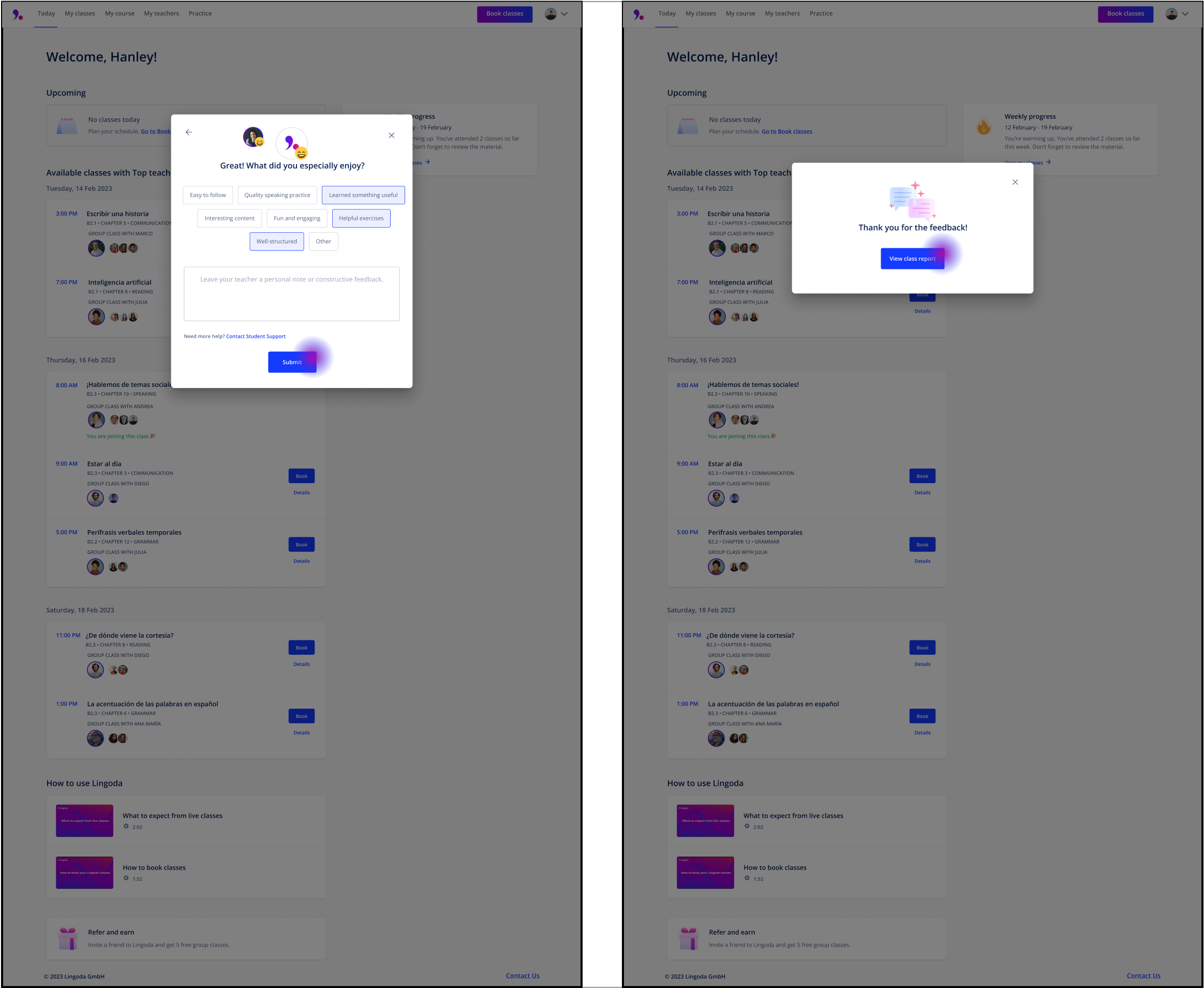
Task: Click the View class report button
Action: point(912,258)
